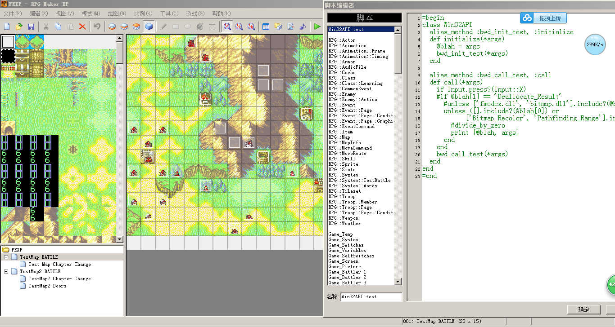Image resolution: width=615 pixels, height=327 pixels.
Task: Create a new project with toolbar icon
Action: 7,27
